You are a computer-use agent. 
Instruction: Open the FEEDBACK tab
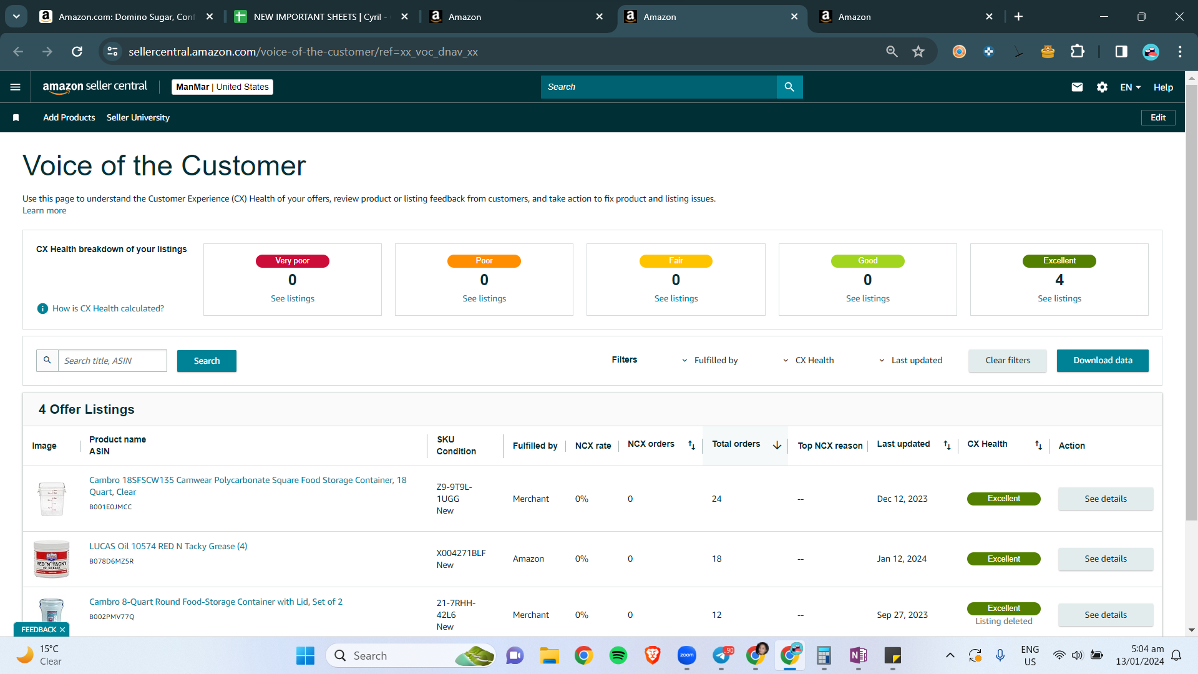[x=39, y=630]
